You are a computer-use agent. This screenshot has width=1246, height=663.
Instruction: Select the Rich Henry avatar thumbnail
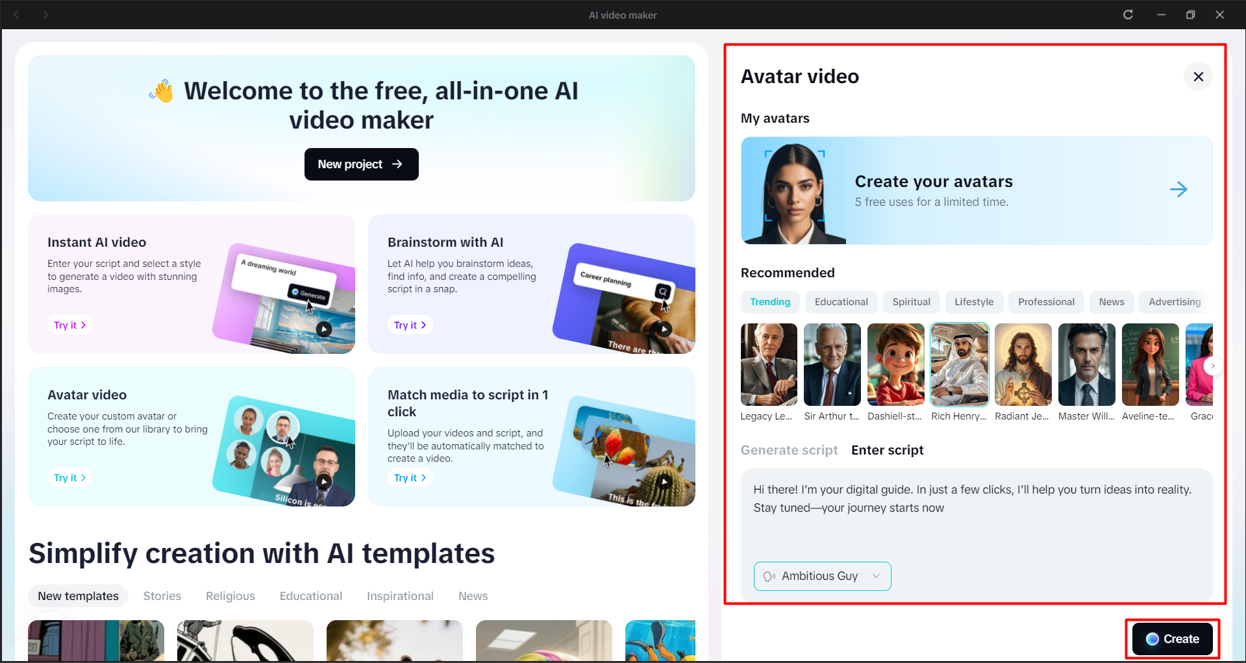[x=959, y=364]
